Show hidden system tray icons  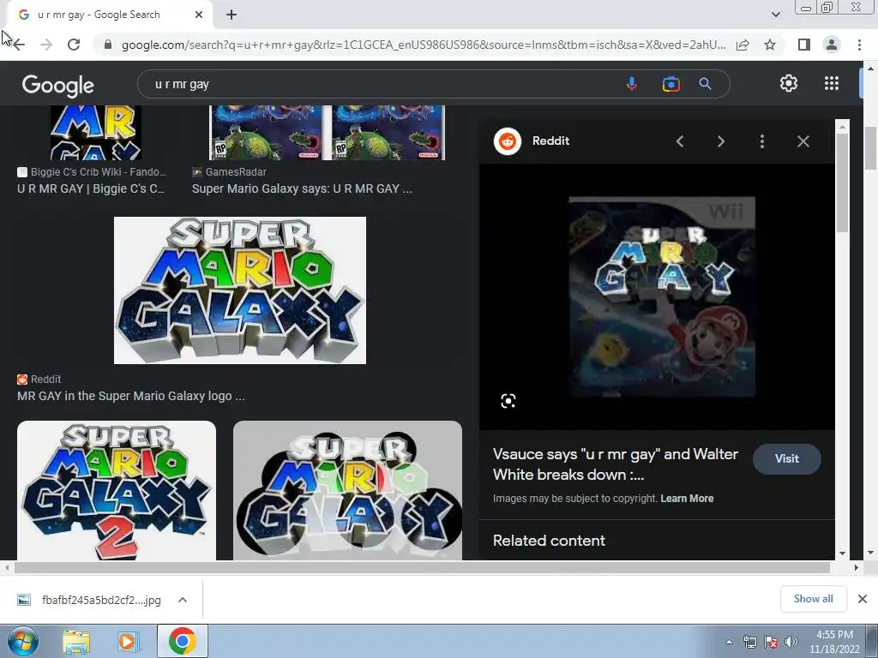click(x=729, y=642)
